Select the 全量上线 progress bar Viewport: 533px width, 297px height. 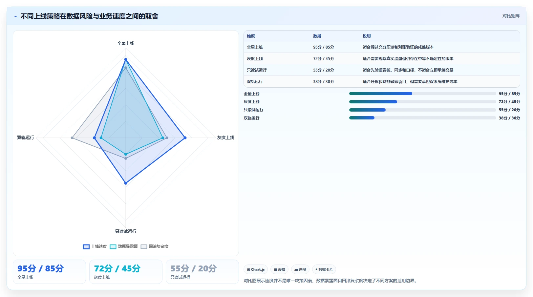coord(423,94)
